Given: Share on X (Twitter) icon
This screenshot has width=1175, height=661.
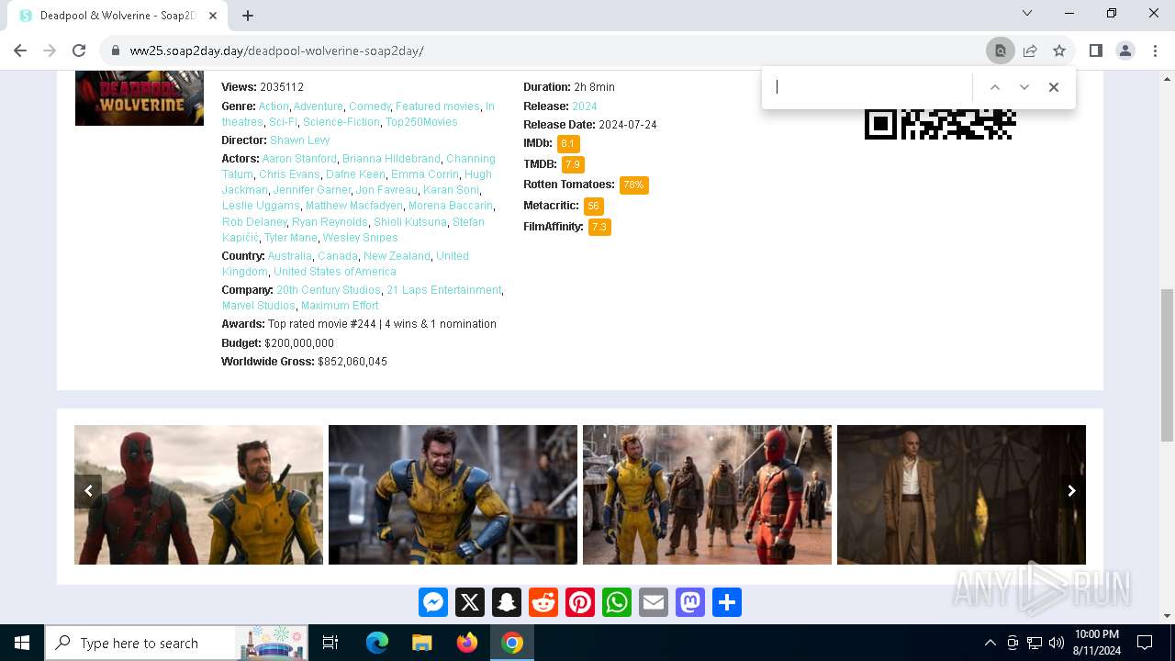Looking at the screenshot, I should coord(470,602).
